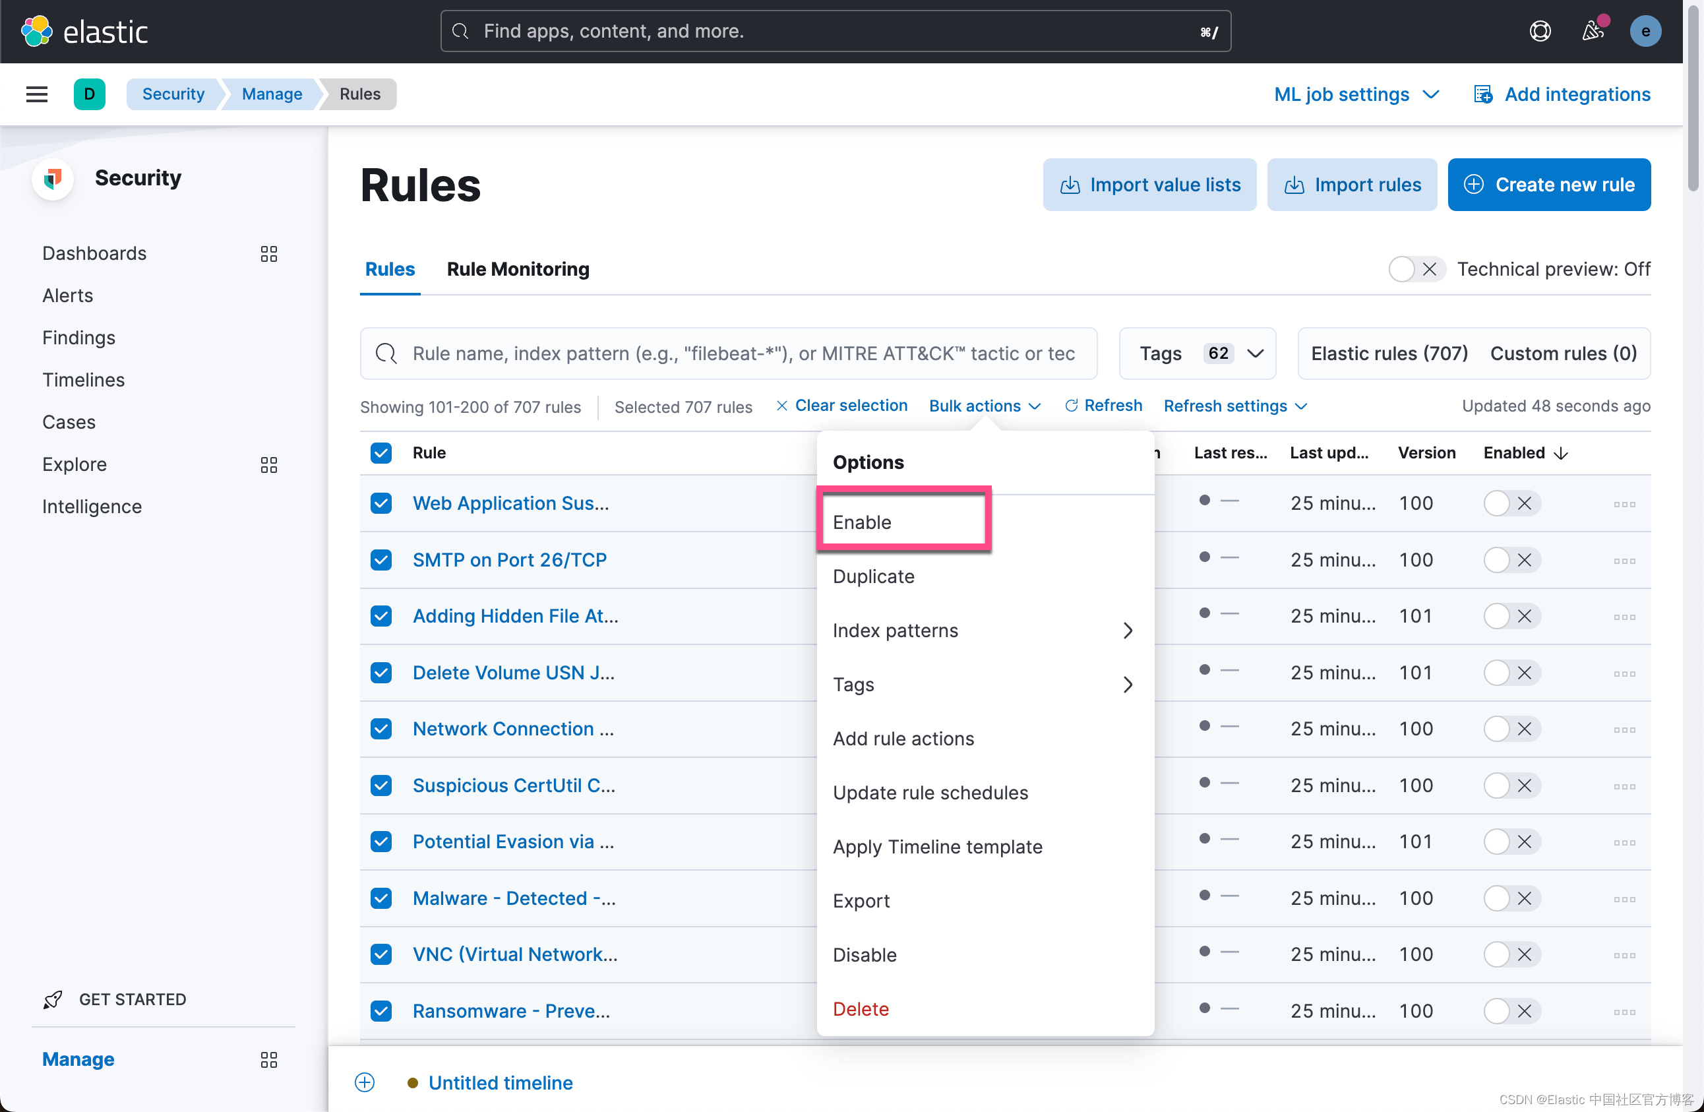The image size is (1704, 1112).
Task: Click the Import rules button
Action: tap(1352, 185)
